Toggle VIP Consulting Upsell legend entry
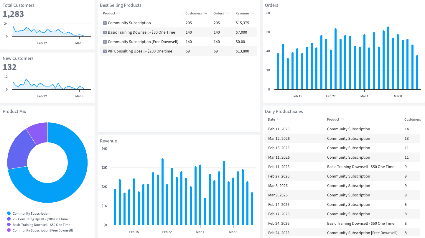 pos(40,219)
